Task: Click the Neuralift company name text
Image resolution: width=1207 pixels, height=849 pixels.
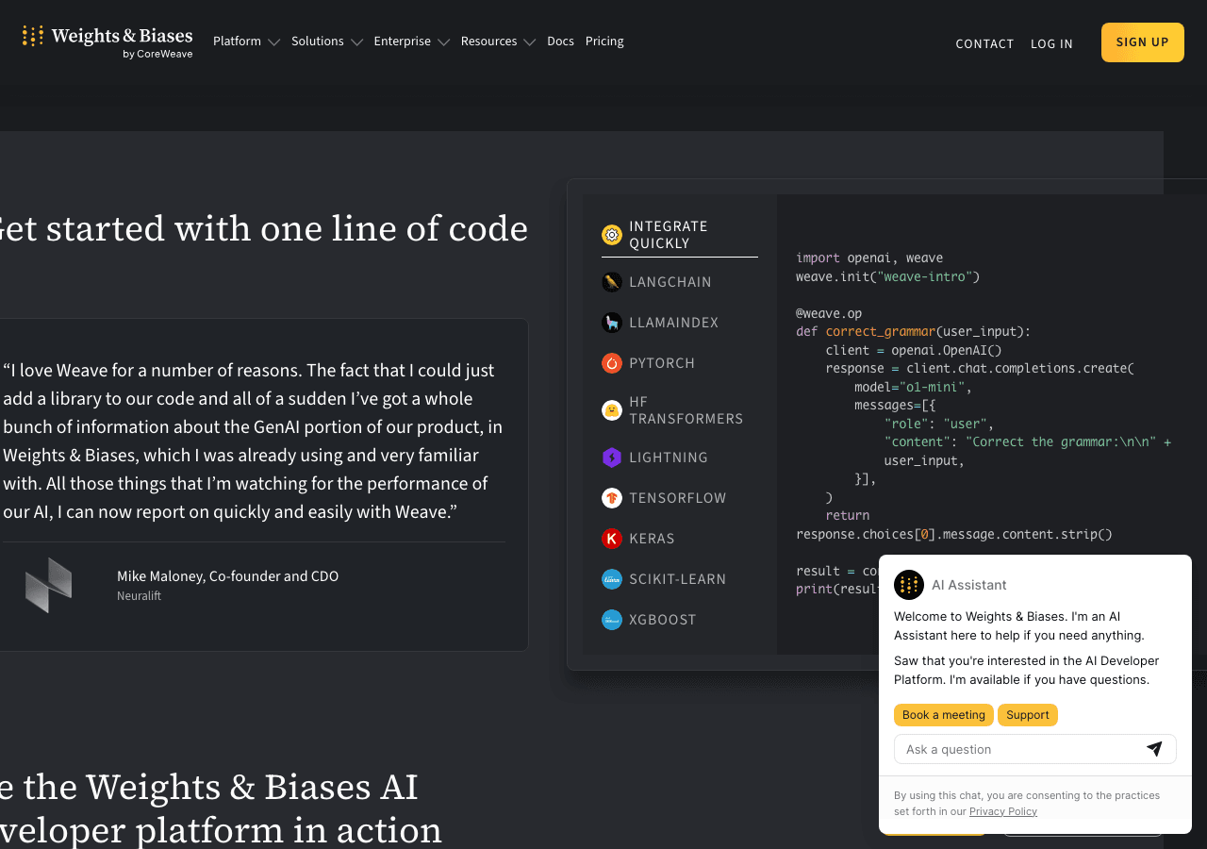Action: (140, 596)
